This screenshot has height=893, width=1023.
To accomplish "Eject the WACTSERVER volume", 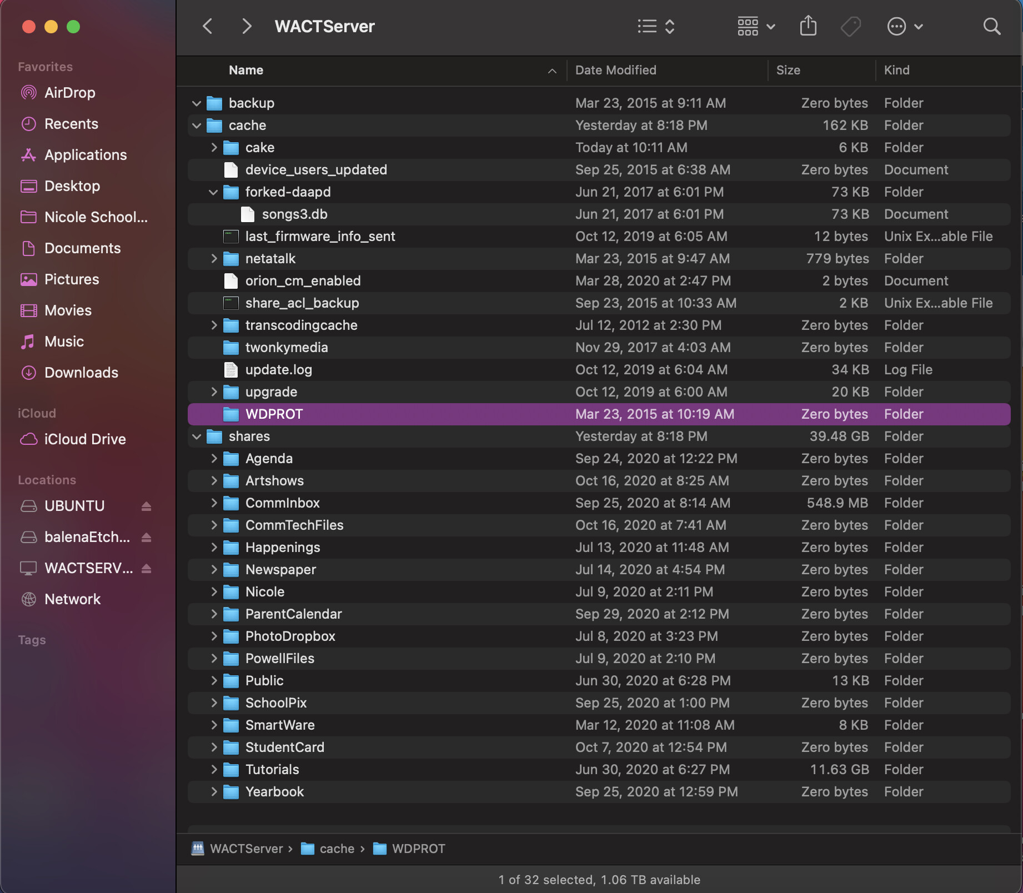I will point(146,569).
